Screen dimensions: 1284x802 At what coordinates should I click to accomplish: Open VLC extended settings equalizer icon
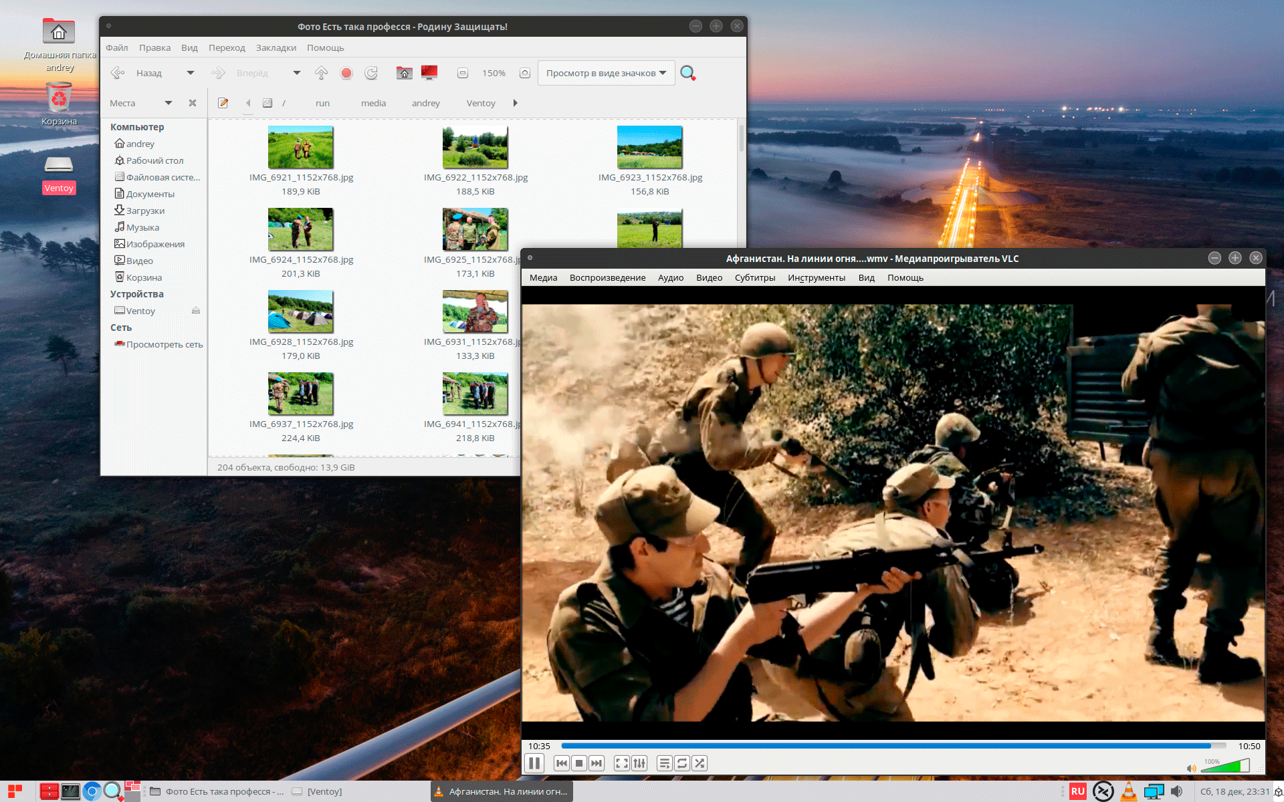click(x=639, y=763)
